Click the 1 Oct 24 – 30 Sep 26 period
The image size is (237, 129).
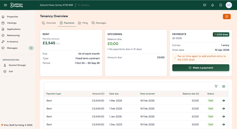tap(87, 63)
